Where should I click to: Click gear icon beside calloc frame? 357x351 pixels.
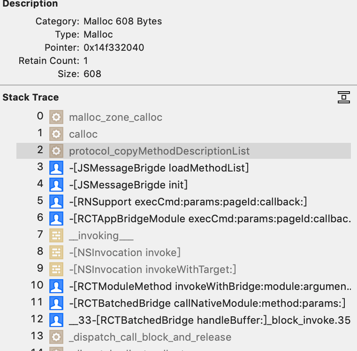tap(56, 134)
